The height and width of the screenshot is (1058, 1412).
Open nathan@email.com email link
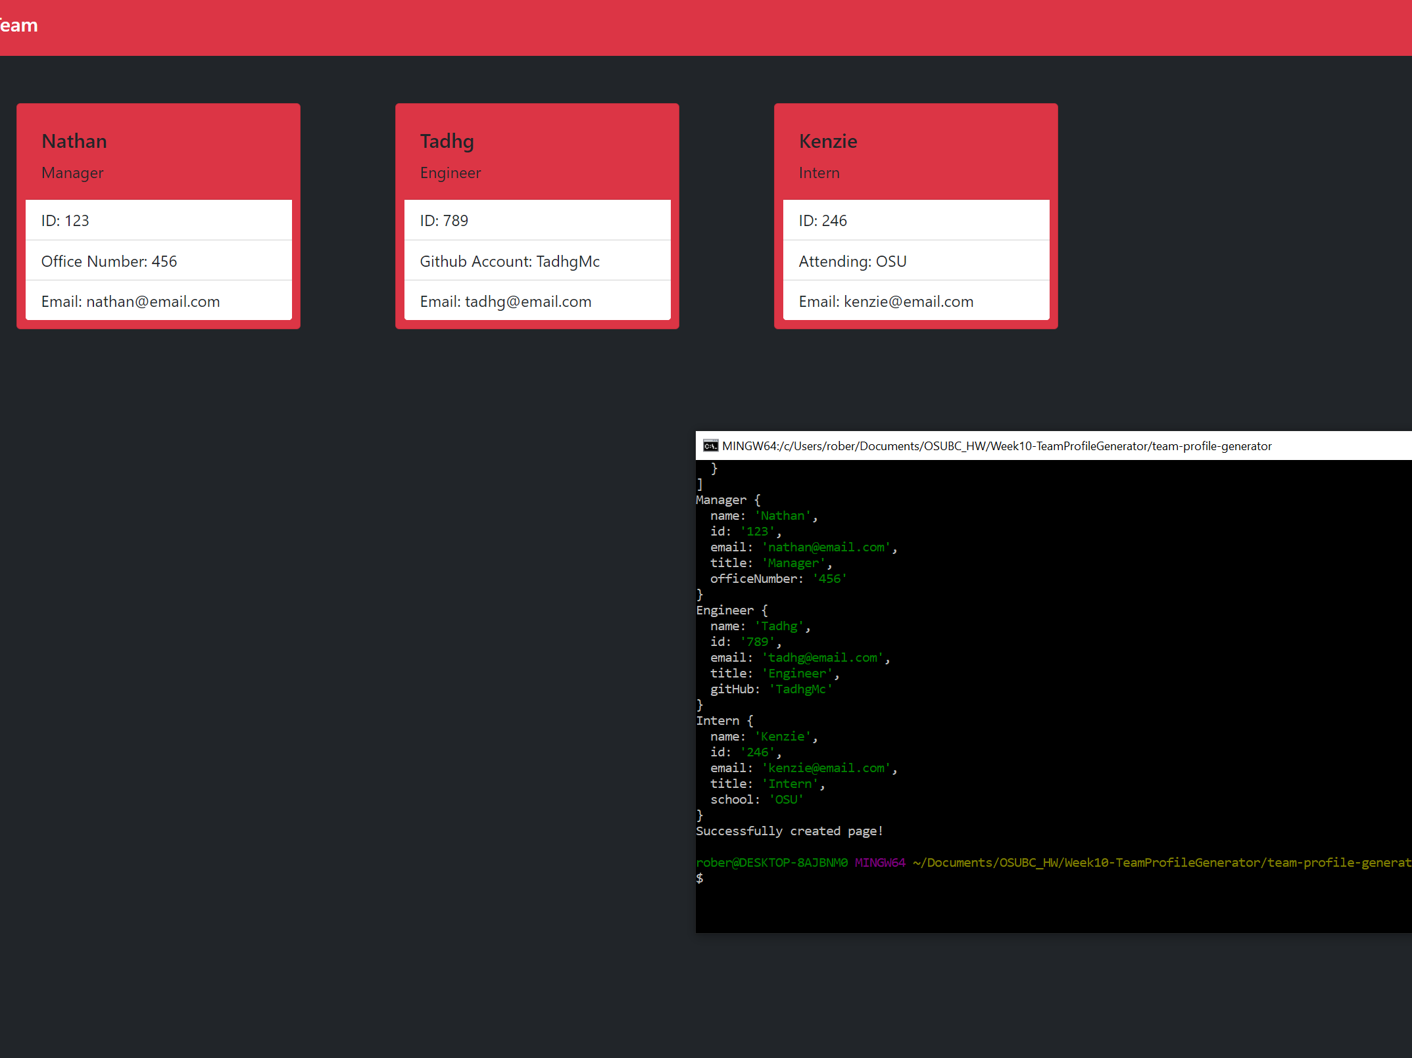click(153, 302)
